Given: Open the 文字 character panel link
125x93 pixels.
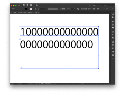Looking at the screenshot, I should point(82,9).
